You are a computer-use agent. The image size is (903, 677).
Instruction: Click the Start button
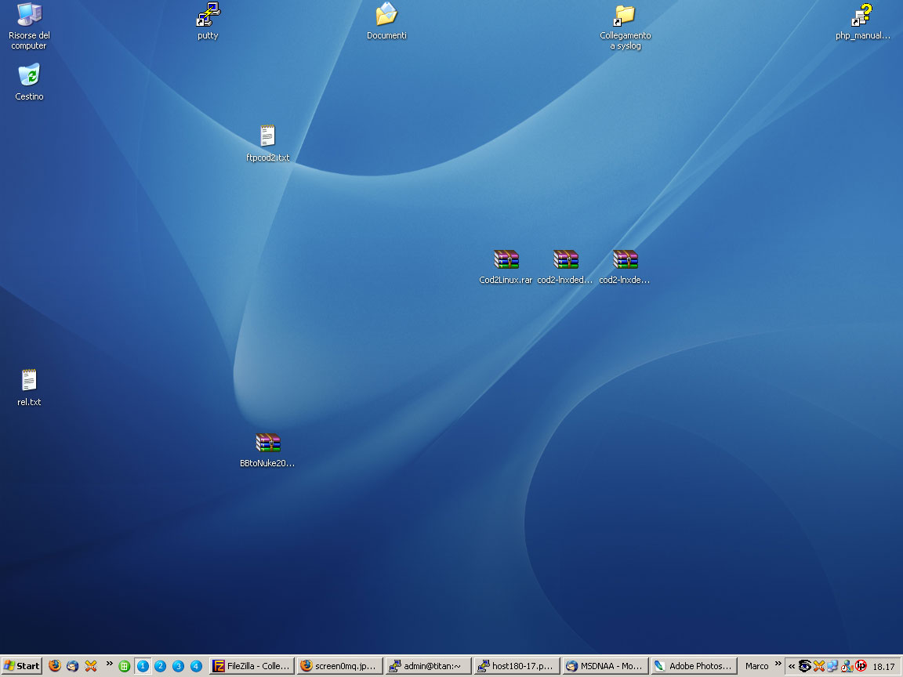(x=22, y=666)
